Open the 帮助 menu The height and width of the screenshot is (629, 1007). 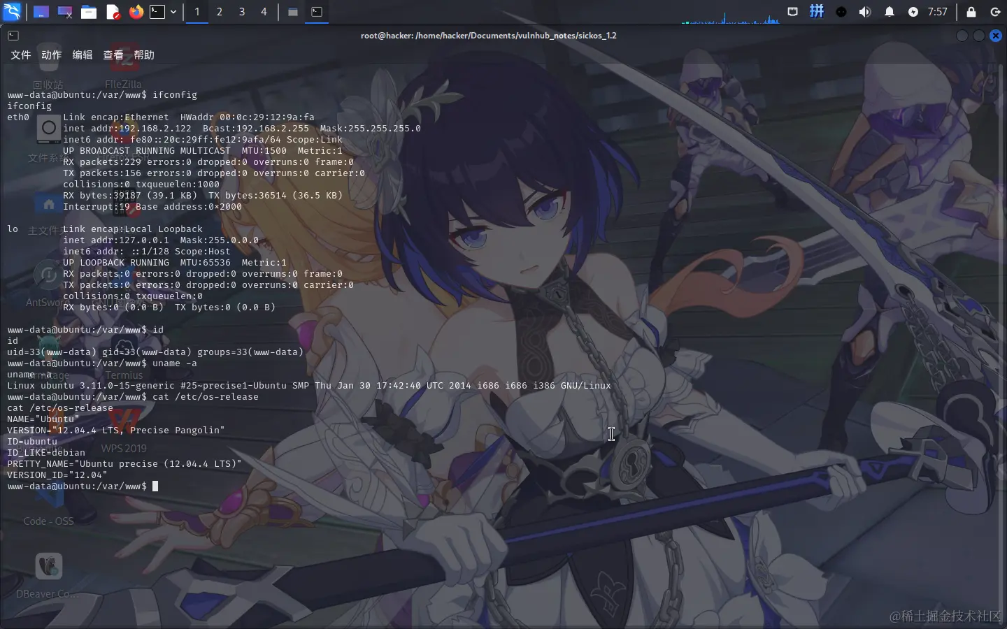click(144, 55)
